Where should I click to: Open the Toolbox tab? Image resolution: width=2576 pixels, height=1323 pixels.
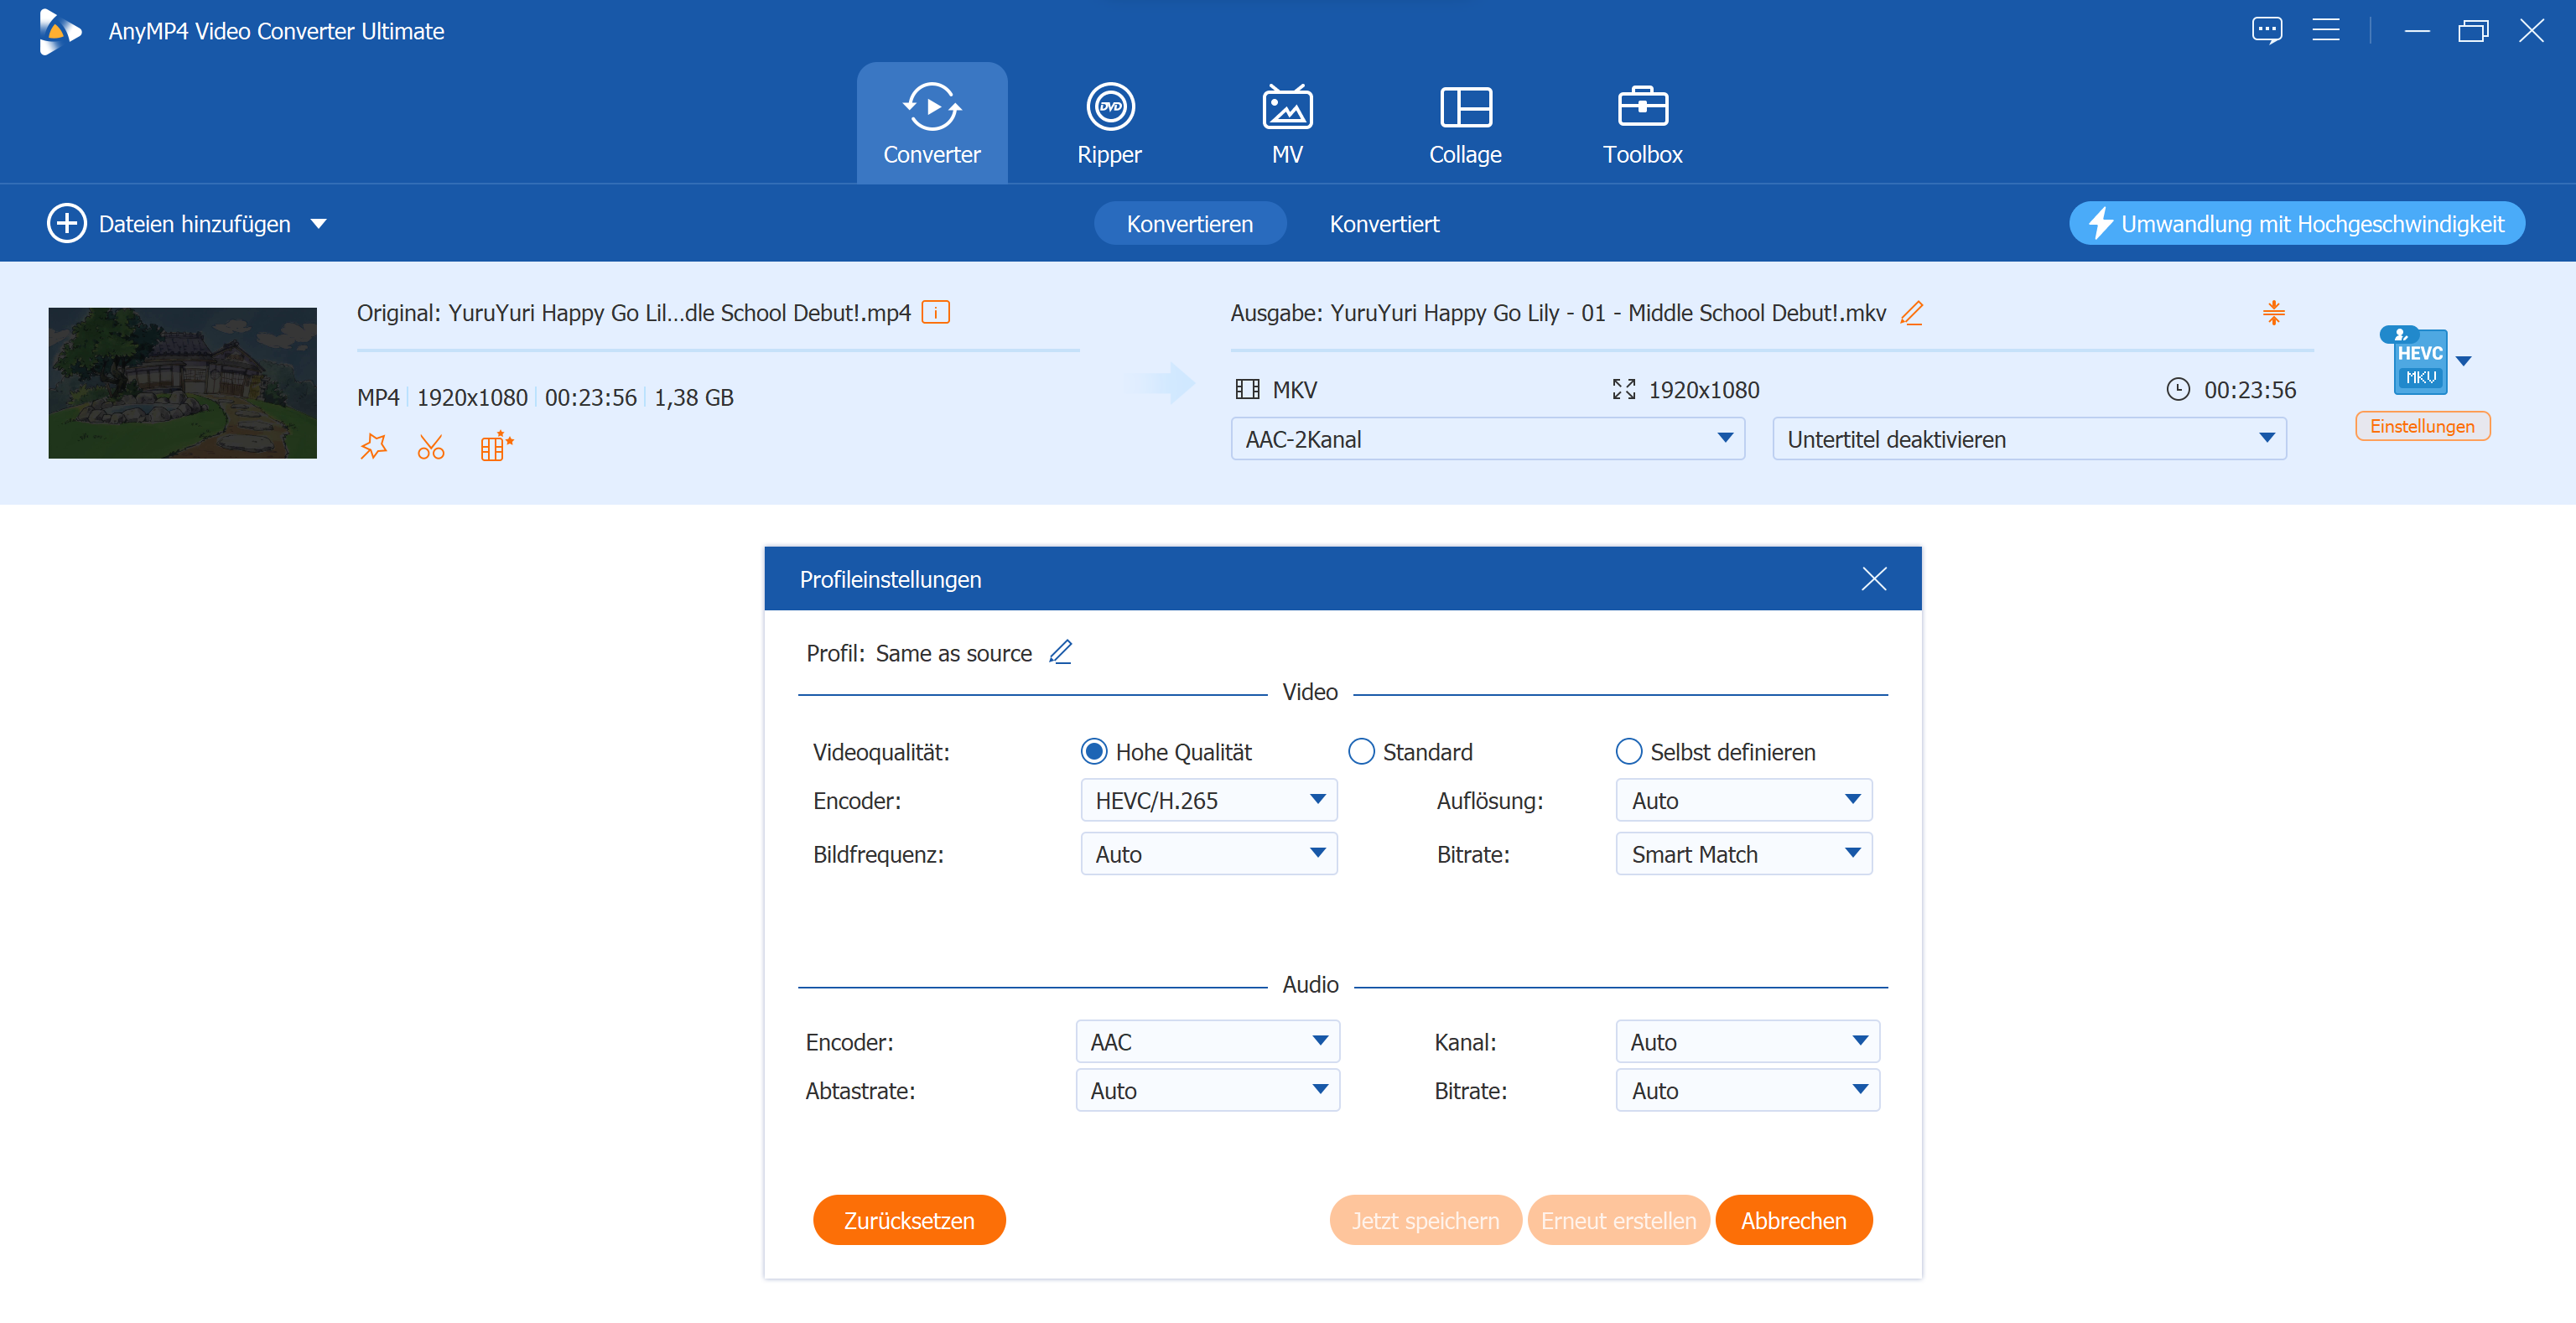(1642, 123)
